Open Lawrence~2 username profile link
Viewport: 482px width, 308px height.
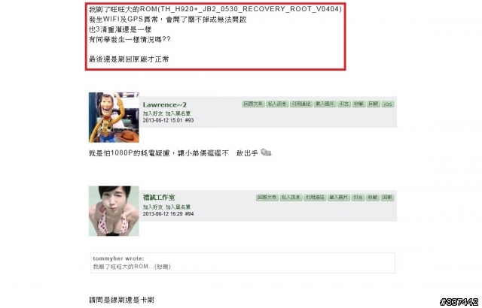[164, 105]
